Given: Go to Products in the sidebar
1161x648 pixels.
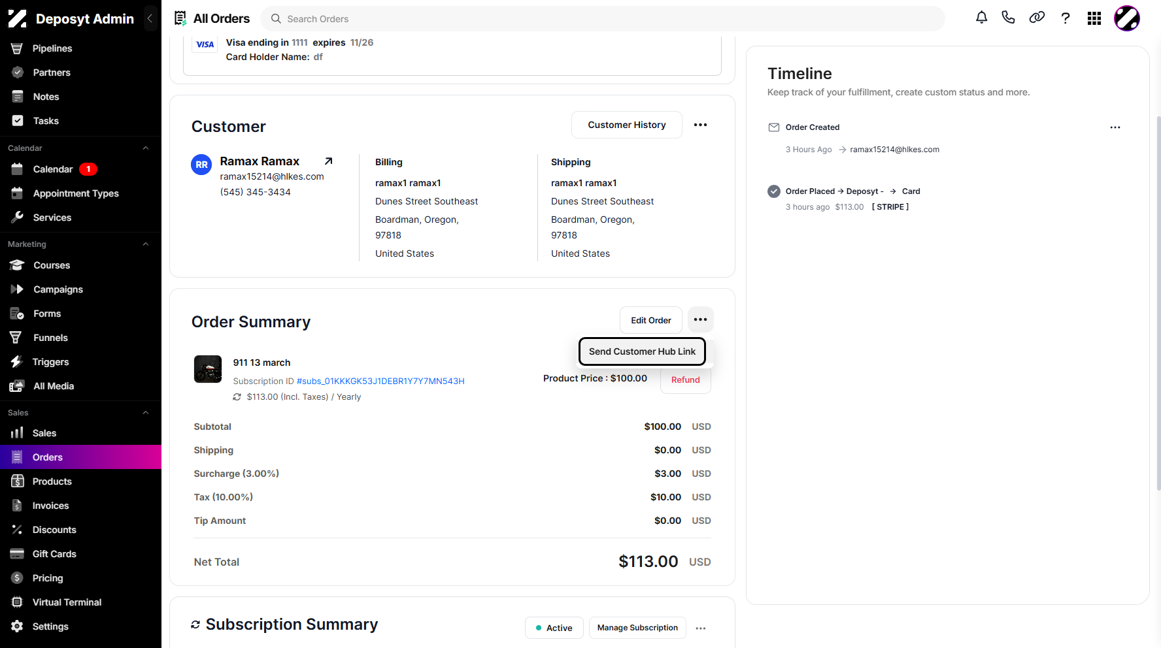Looking at the screenshot, I should coord(80,481).
